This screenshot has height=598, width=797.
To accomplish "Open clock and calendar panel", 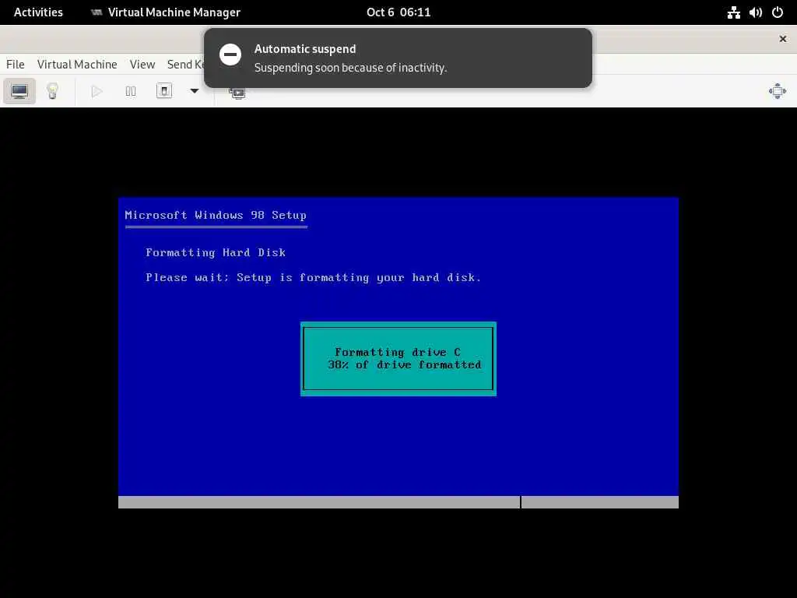I will coord(398,12).
